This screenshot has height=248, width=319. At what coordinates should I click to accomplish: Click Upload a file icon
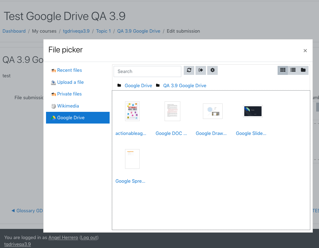(53, 82)
